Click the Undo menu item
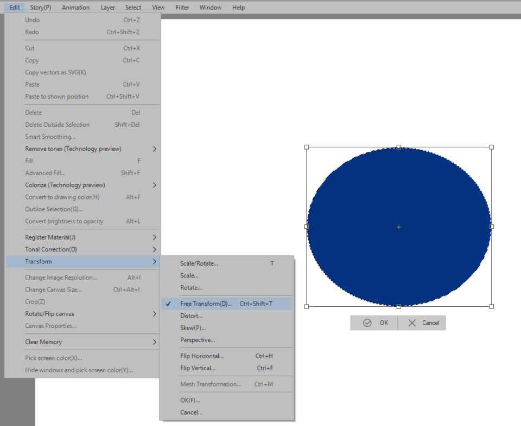The width and height of the screenshot is (521, 426). click(x=82, y=20)
